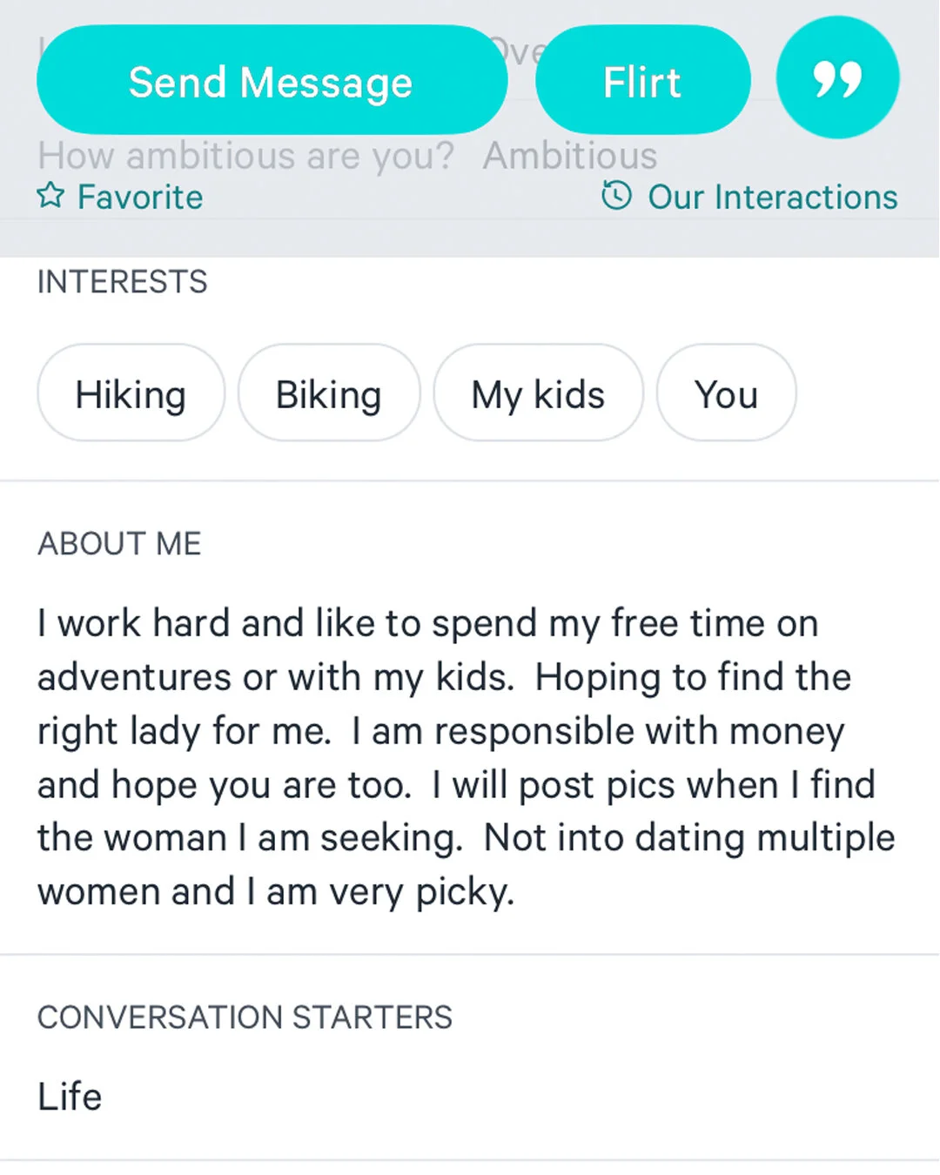The image size is (940, 1175).
Task: Click the ABOUT ME section heading
Action: [119, 544]
